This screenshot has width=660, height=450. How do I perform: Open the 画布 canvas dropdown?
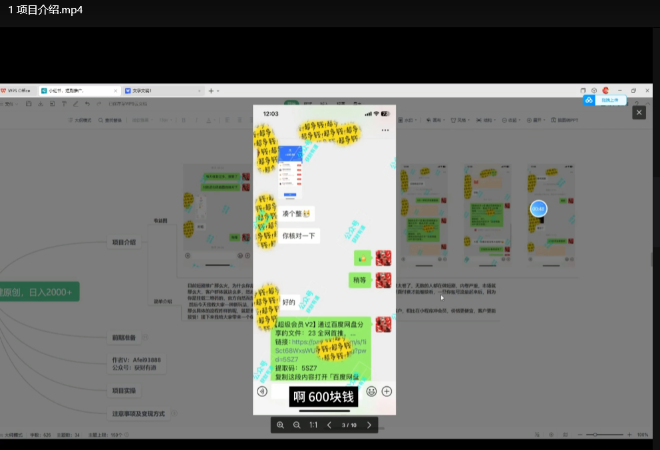click(x=436, y=120)
